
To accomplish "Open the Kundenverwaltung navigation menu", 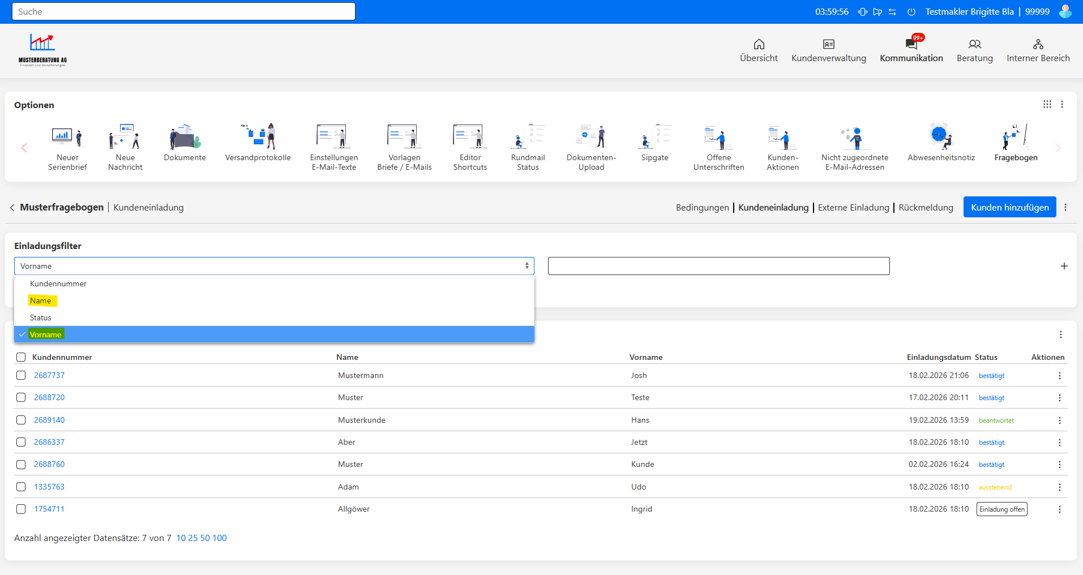I will [x=828, y=50].
